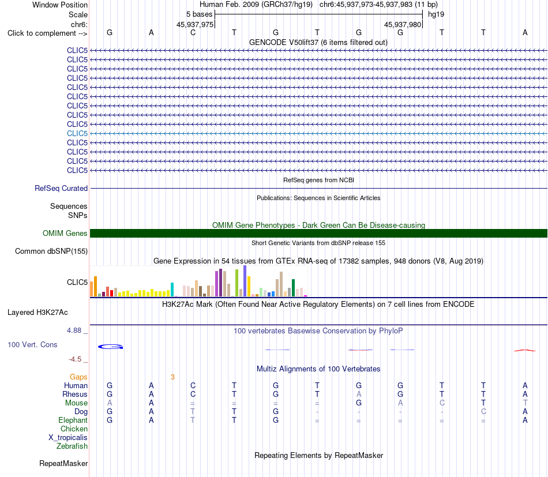548x477 pixels.
Task: Click the blue G logo in the conservation track
Action: 110,347
